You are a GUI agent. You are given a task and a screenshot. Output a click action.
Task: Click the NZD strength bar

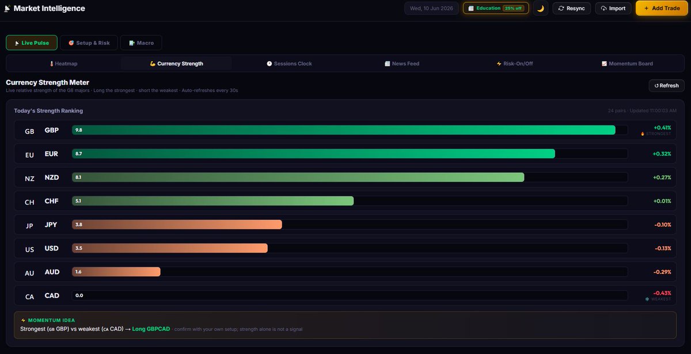(298, 177)
